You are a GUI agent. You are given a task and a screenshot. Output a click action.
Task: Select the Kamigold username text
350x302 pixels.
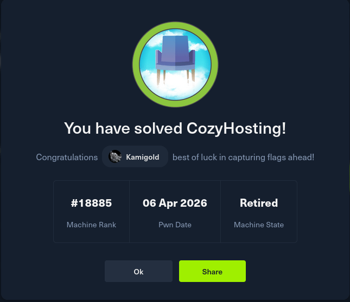point(142,157)
